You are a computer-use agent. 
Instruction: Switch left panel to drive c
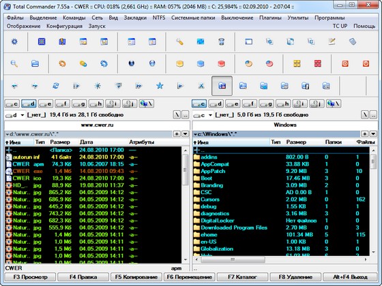pyautogui.click(x=12, y=104)
